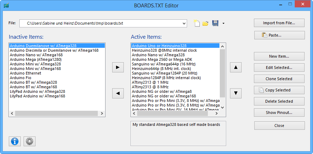The image size is (313, 154).
Task: Select Arduino NG or older w/ ATmega8
Action: [175, 91]
